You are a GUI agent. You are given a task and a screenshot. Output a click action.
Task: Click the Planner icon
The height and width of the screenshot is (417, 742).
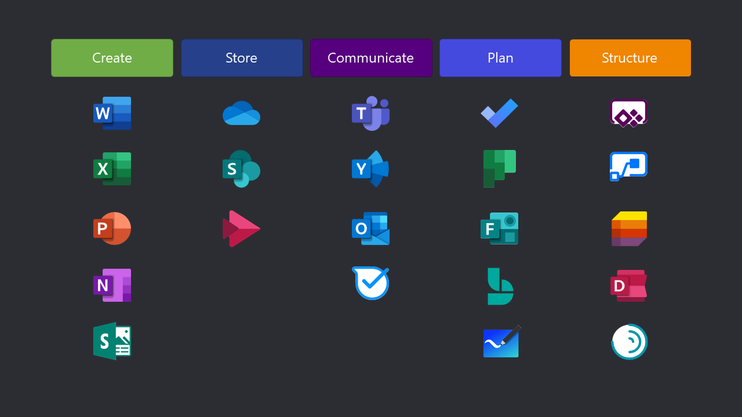[x=500, y=169]
